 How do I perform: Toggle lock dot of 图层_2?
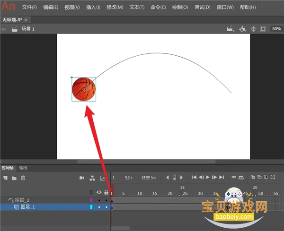pyautogui.click(x=106, y=200)
